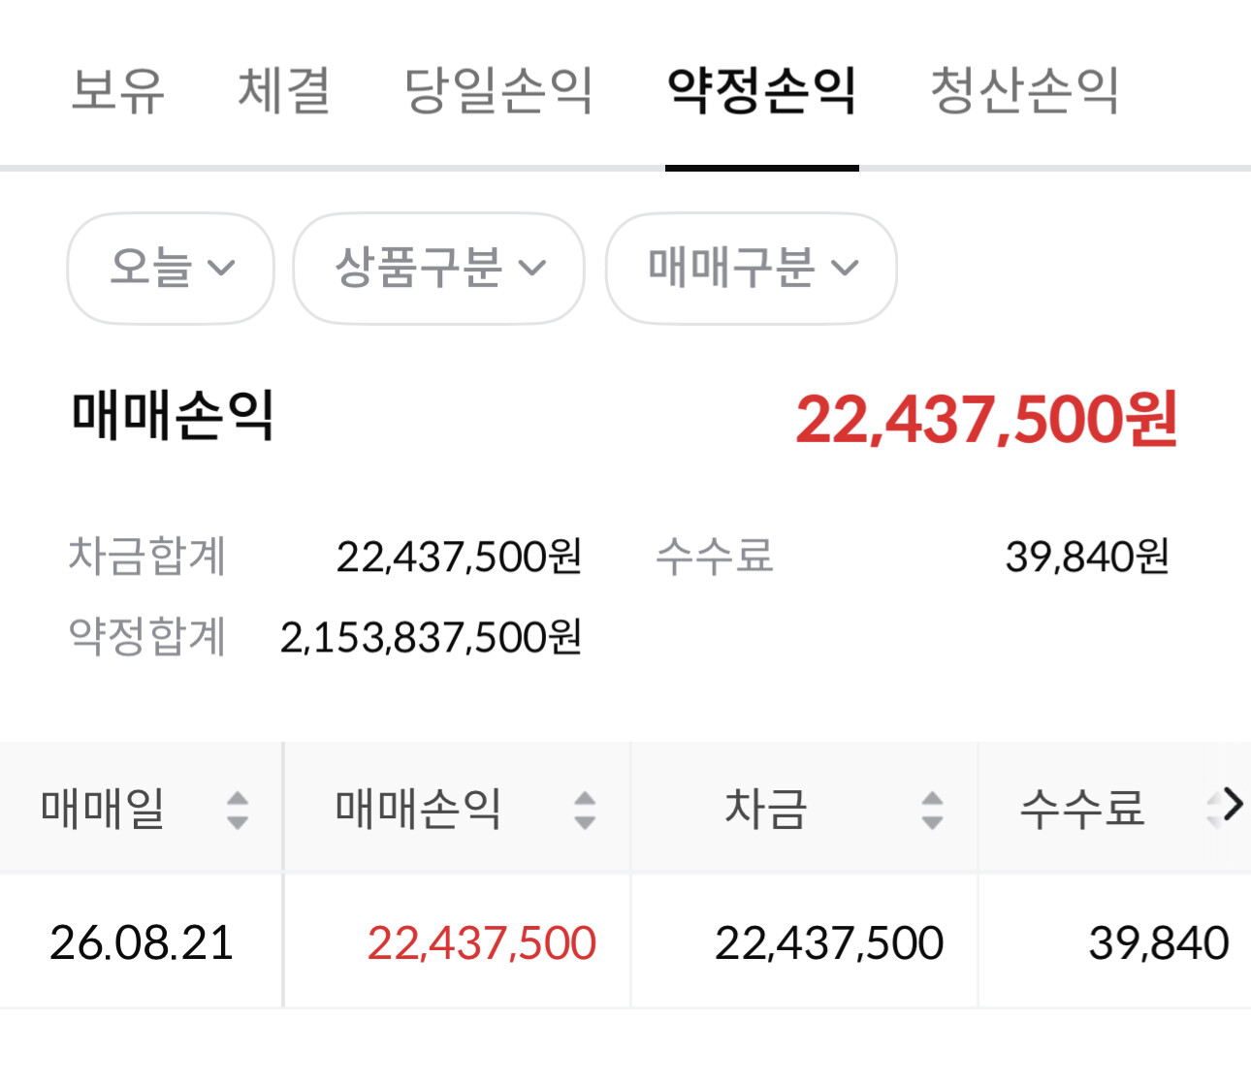Screen dimensions: 1251x1083
Task: Sort by 차금 column arrows
Action: (932, 810)
